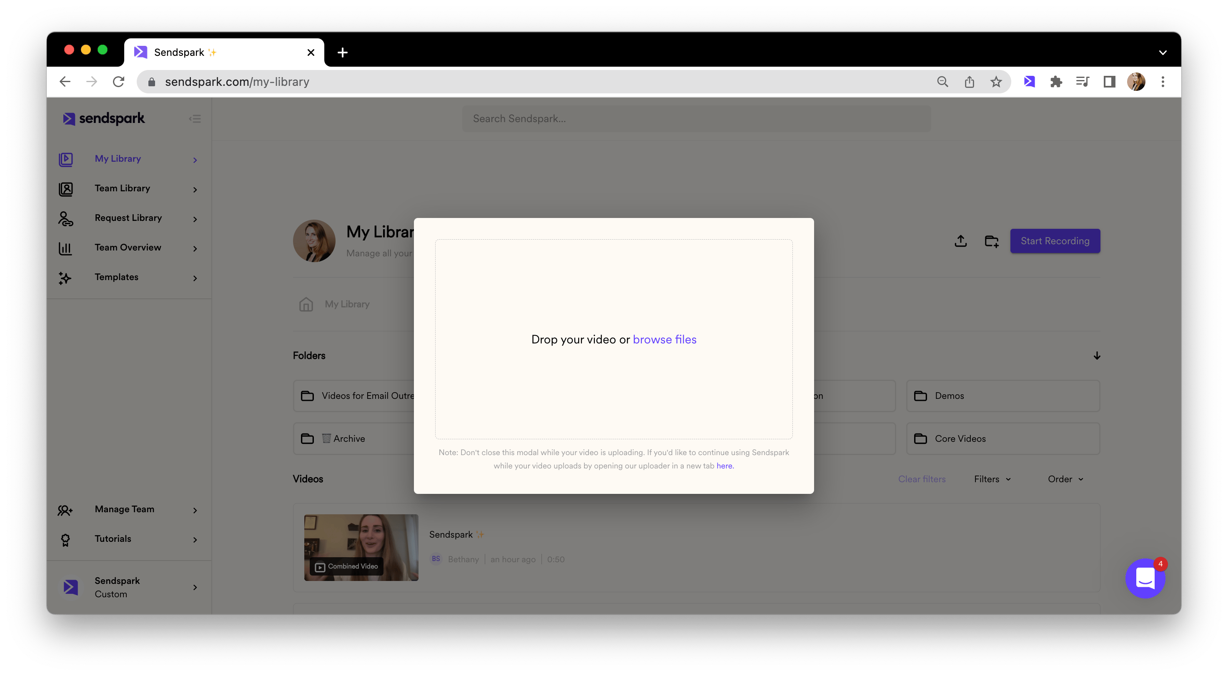Click the Combined Video thumbnail
The height and width of the screenshot is (676, 1228).
[x=361, y=547]
